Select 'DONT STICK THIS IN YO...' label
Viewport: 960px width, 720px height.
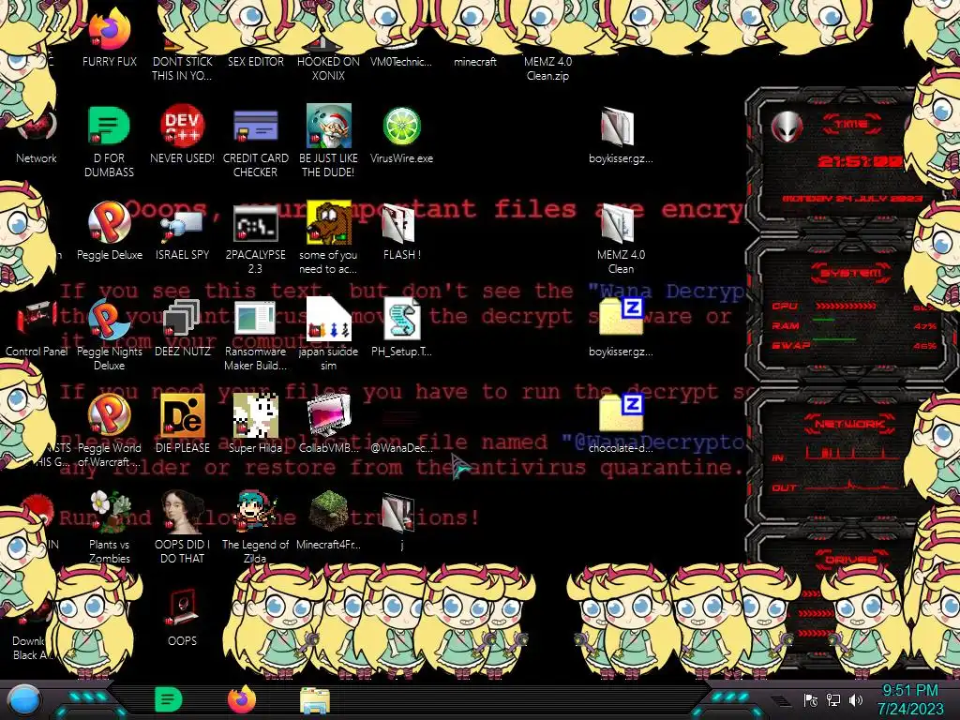point(182,68)
